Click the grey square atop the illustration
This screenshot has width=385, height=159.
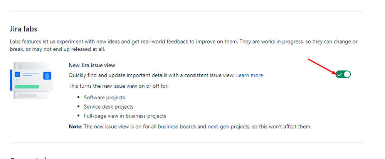pos(20,67)
